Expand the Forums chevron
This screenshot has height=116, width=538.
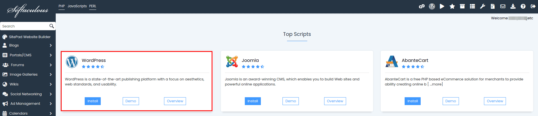51,65
